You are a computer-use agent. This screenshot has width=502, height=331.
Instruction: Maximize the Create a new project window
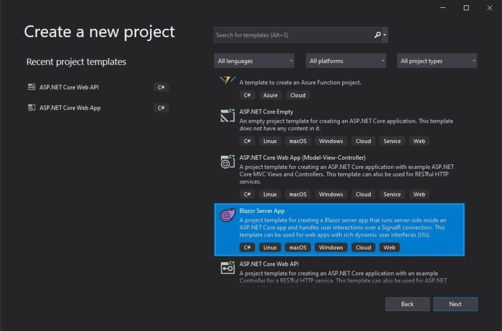466,8
